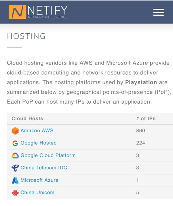The width and height of the screenshot is (173, 206).
Task: Click the China Unicom knot icon
Action: [15, 193]
